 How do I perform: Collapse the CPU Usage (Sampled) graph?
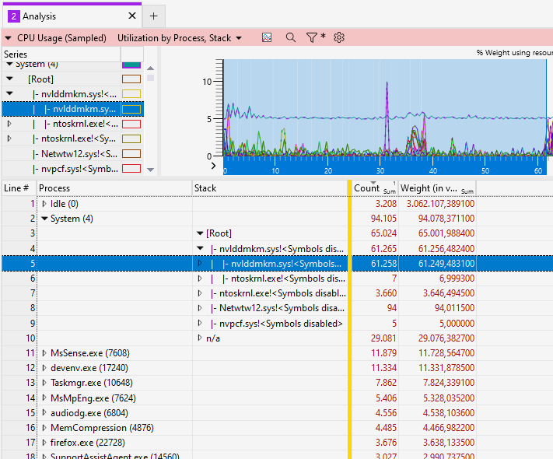click(x=8, y=38)
